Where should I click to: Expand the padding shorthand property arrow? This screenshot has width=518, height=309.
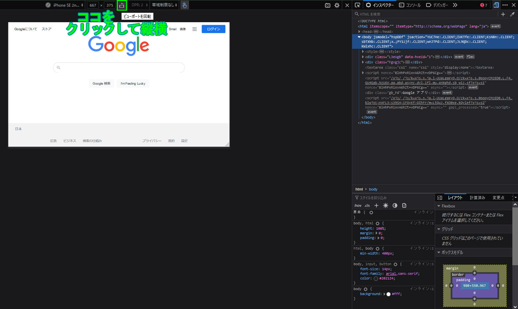pyautogui.click(x=379, y=238)
